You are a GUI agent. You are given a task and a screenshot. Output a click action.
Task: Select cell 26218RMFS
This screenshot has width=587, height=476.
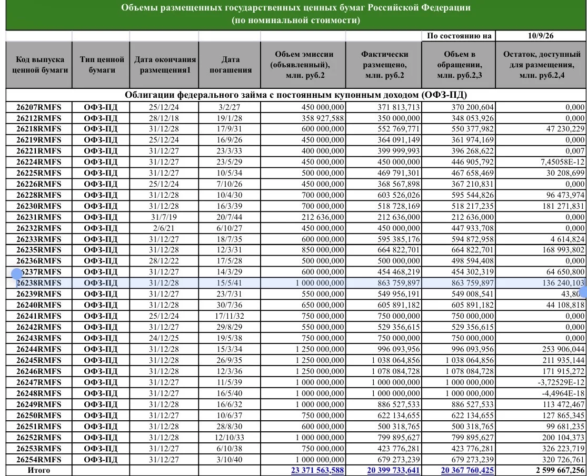[x=39, y=129]
